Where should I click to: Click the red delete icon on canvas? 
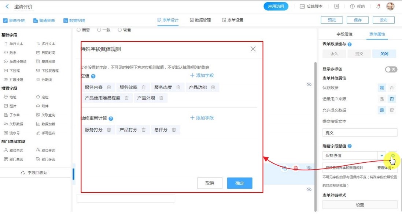click(296, 168)
